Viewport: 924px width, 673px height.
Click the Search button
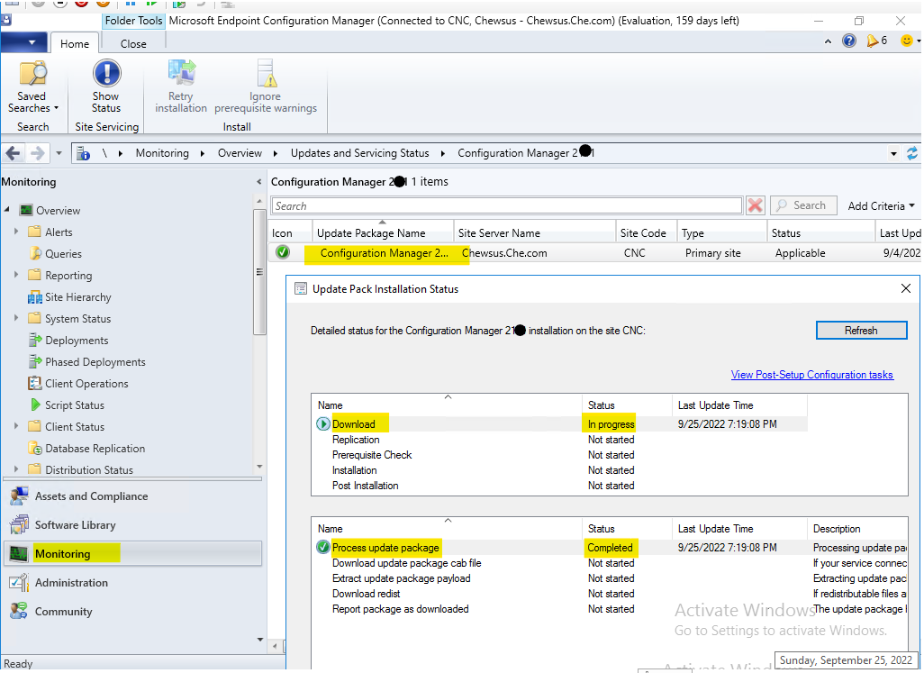pyautogui.click(x=803, y=205)
